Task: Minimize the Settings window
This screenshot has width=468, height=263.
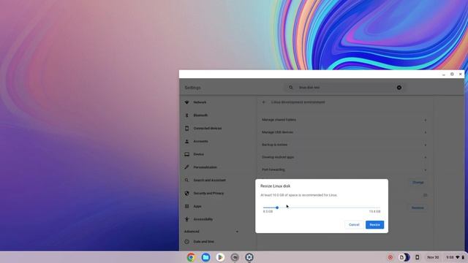Action: coord(444,75)
